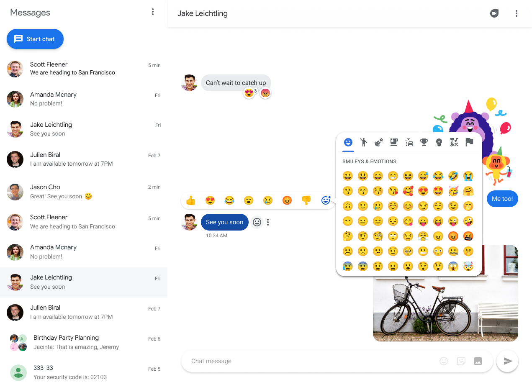Pick the exploding head emoji
Viewport: 532px width, 382px height.
[468, 267]
